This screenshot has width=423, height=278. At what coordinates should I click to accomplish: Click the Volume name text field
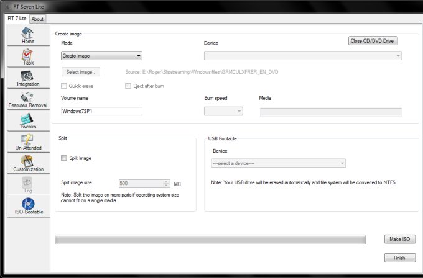point(101,111)
